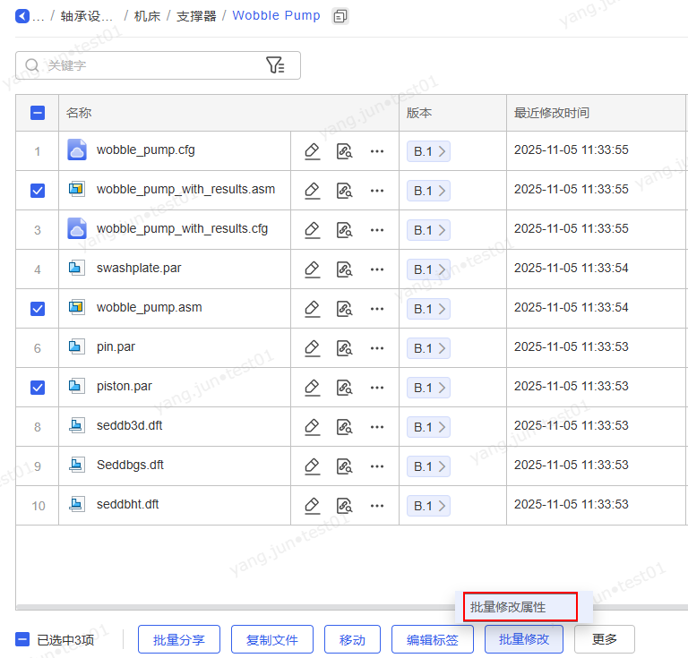Open the three-dot menu for Seddbgs.dft
Screen dimensions: 688x658
pyautogui.click(x=377, y=466)
